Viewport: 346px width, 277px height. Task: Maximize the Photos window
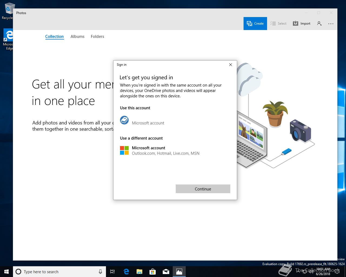click(x=319, y=13)
